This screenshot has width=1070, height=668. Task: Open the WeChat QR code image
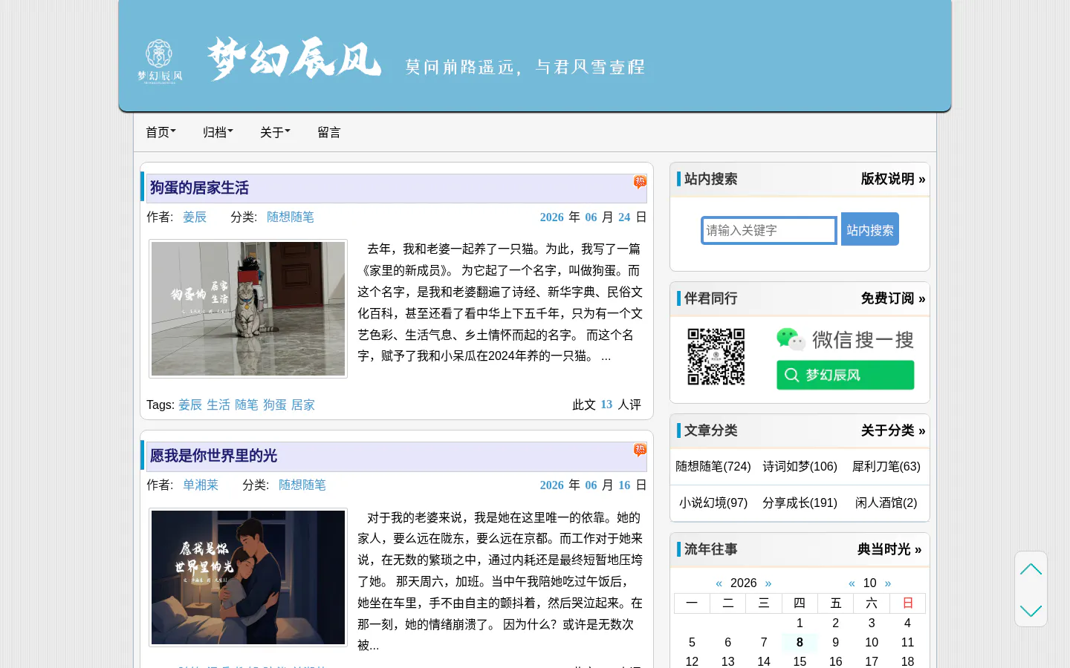(x=716, y=357)
